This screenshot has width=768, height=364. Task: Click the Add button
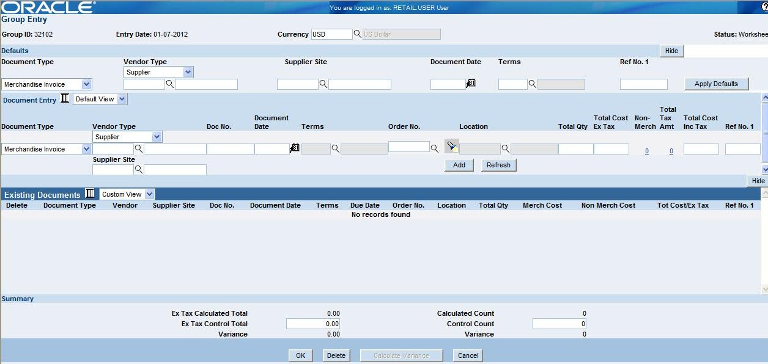(459, 165)
